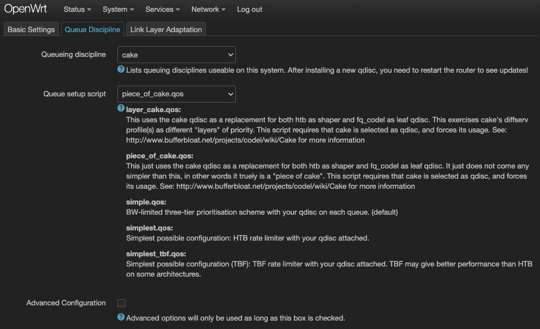The image size is (540, 329).
Task: Click the help icon beside layer_cake.qos description
Action: tap(121, 108)
